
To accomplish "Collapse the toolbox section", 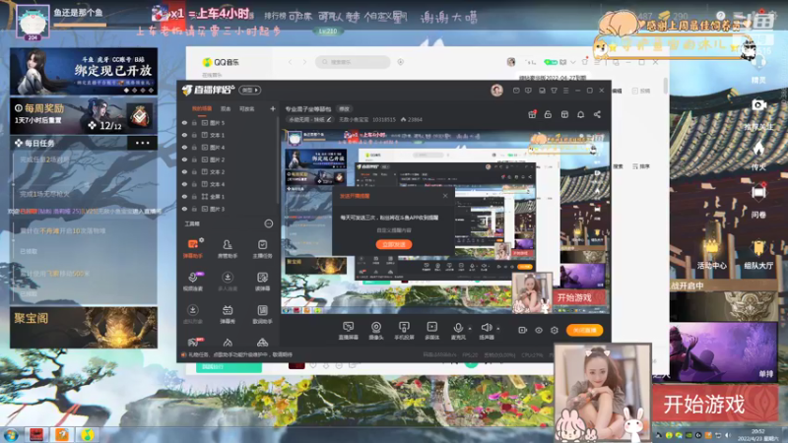I will 269,223.
